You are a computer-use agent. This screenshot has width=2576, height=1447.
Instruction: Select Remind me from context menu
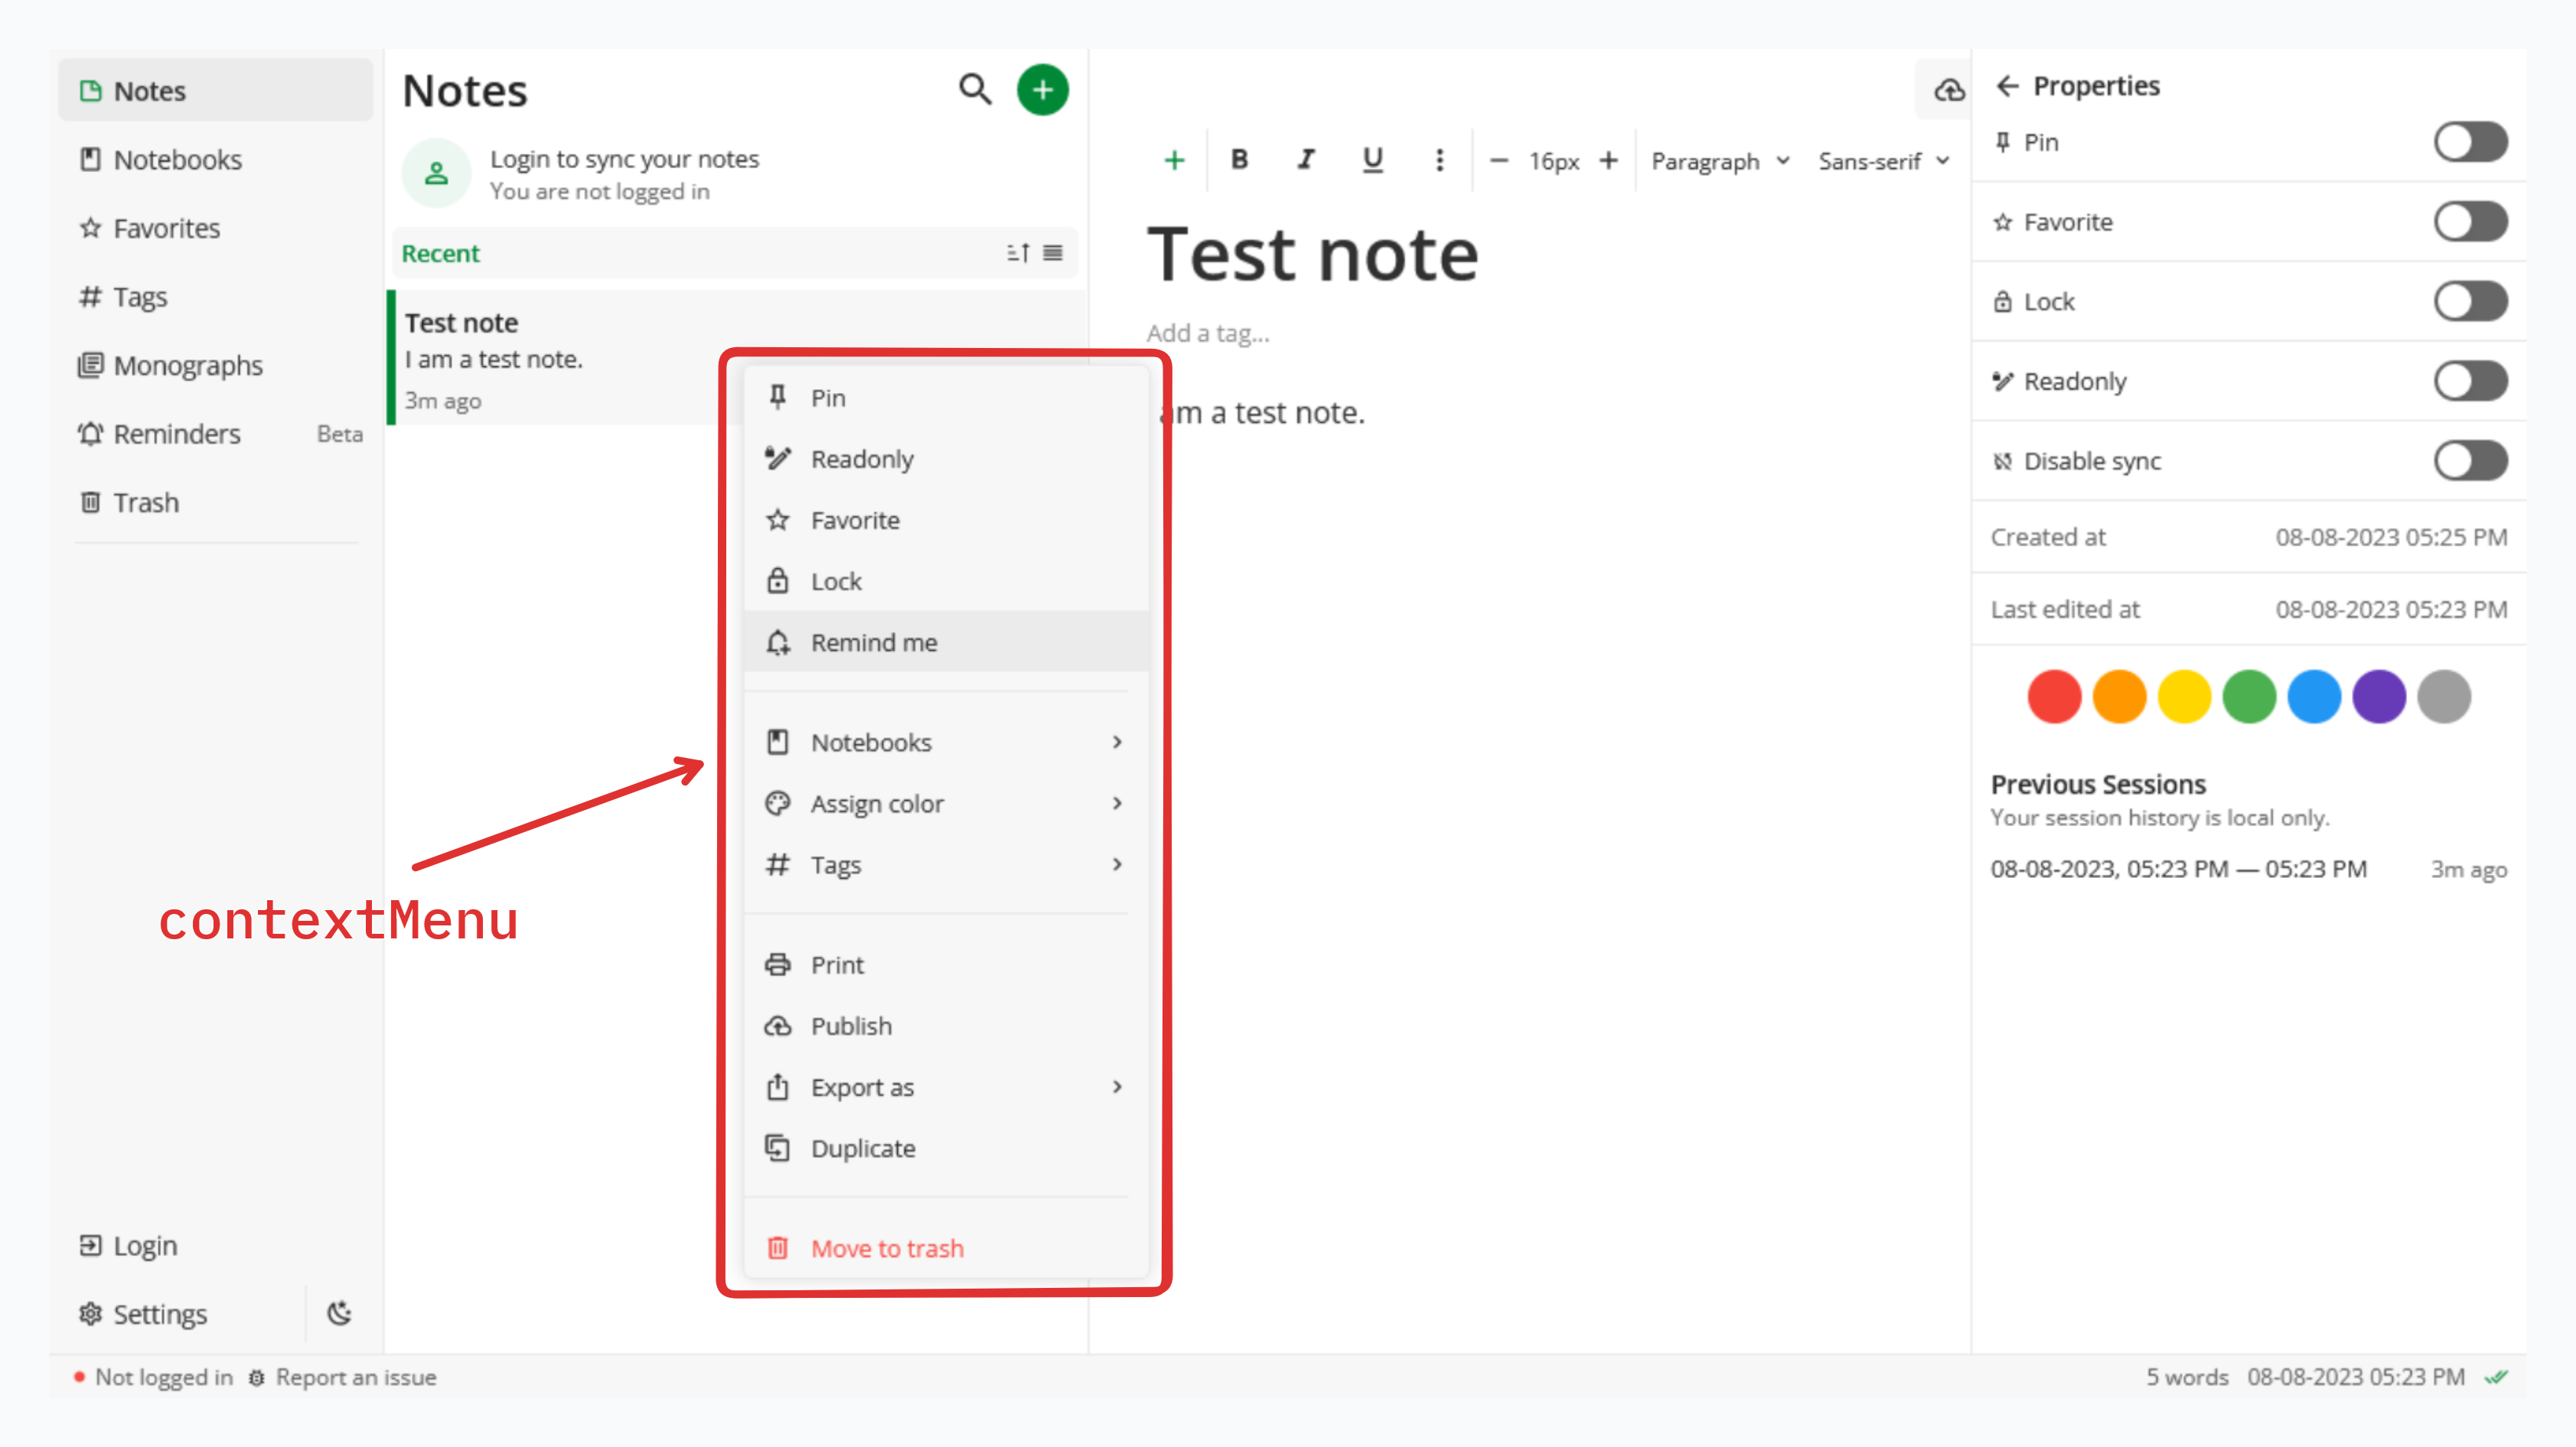(x=873, y=642)
